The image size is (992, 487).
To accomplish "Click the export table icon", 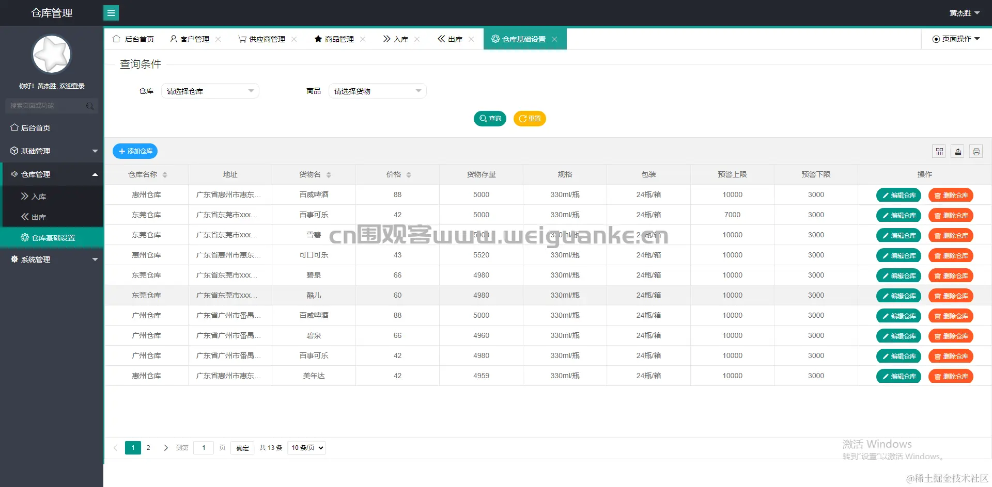I will tap(958, 151).
